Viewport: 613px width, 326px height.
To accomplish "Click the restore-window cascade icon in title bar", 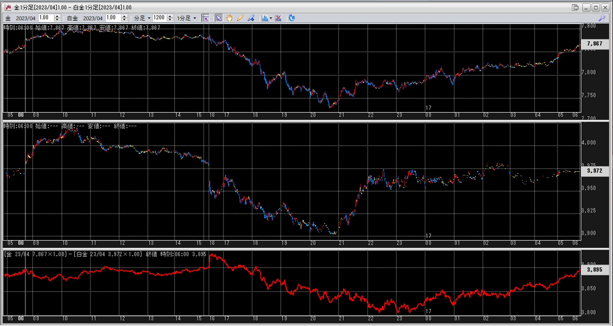I will click(575, 8).
